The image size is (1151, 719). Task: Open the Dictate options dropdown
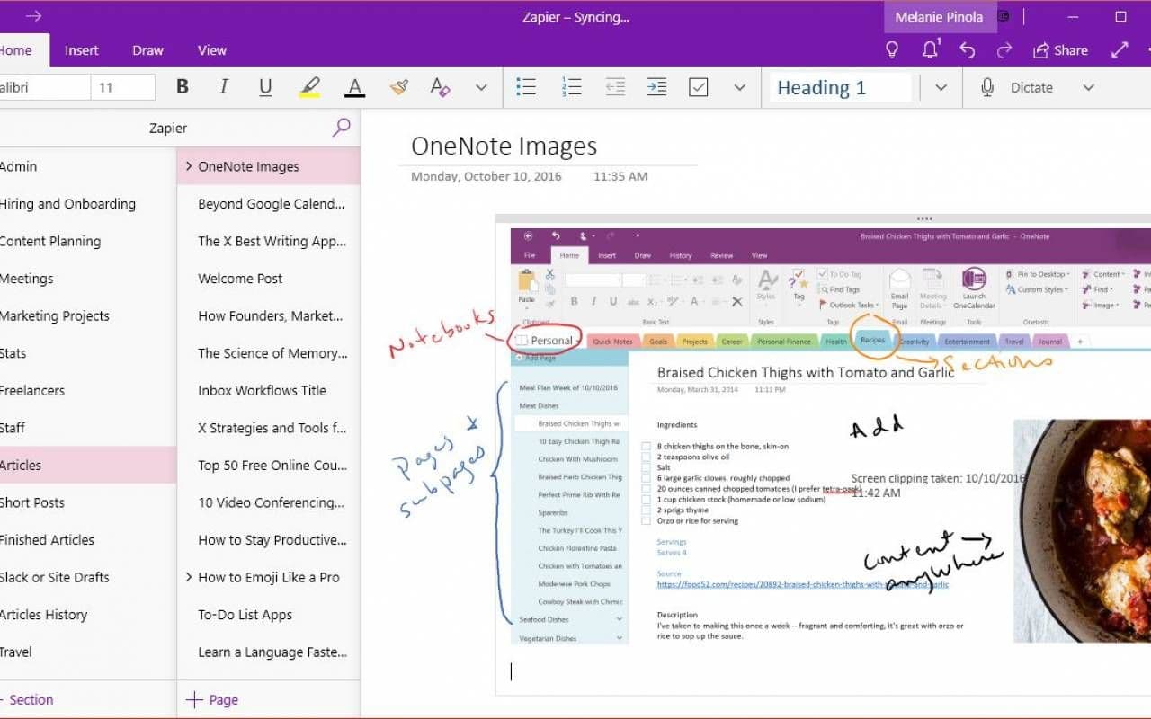point(1088,87)
